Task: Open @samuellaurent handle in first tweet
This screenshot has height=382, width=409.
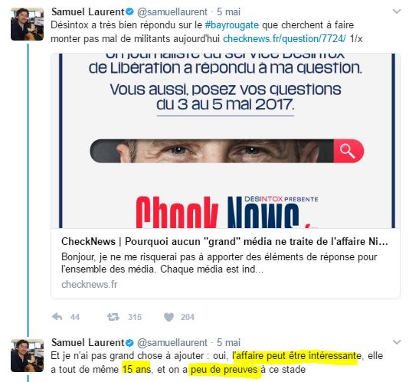Action: point(172,11)
